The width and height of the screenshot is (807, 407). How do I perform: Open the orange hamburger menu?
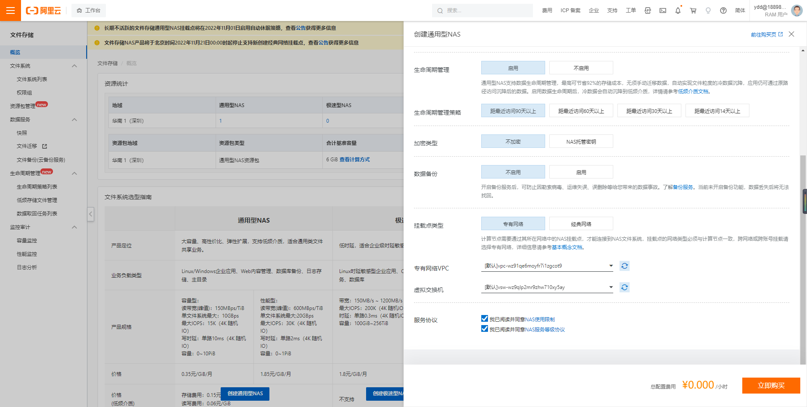coord(11,11)
